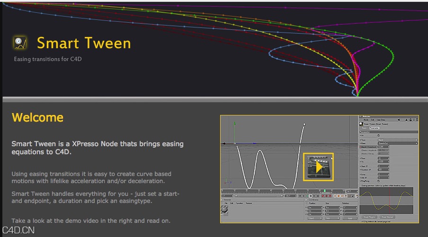Open the User Data menu in Attributes
This screenshot has width=428, height=237.
381,120
